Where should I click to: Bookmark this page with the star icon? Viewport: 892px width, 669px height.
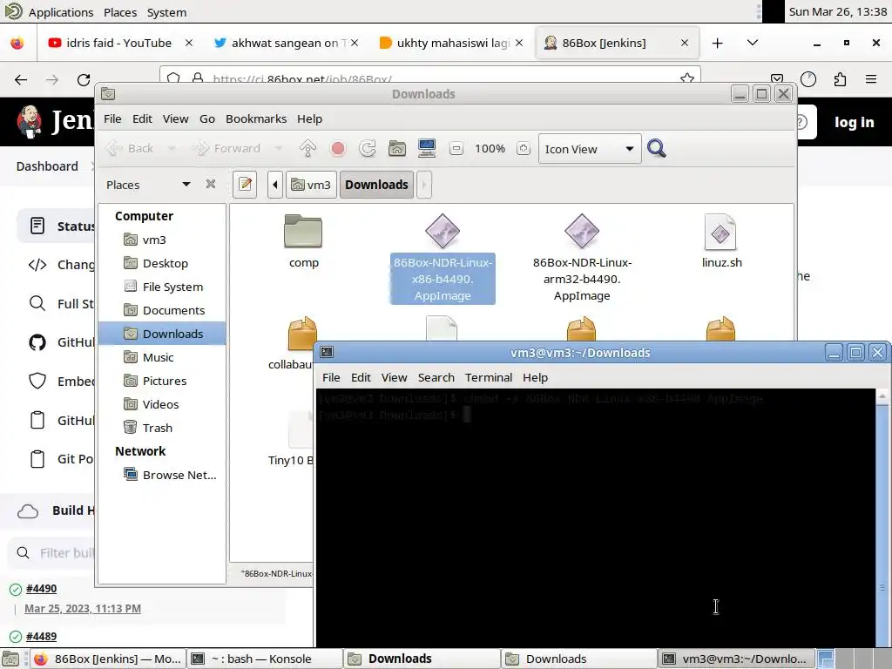tap(687, 78)
